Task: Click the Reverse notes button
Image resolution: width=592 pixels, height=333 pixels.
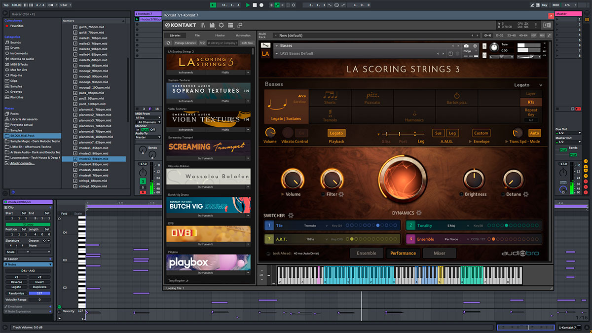Action: [16, 282]
